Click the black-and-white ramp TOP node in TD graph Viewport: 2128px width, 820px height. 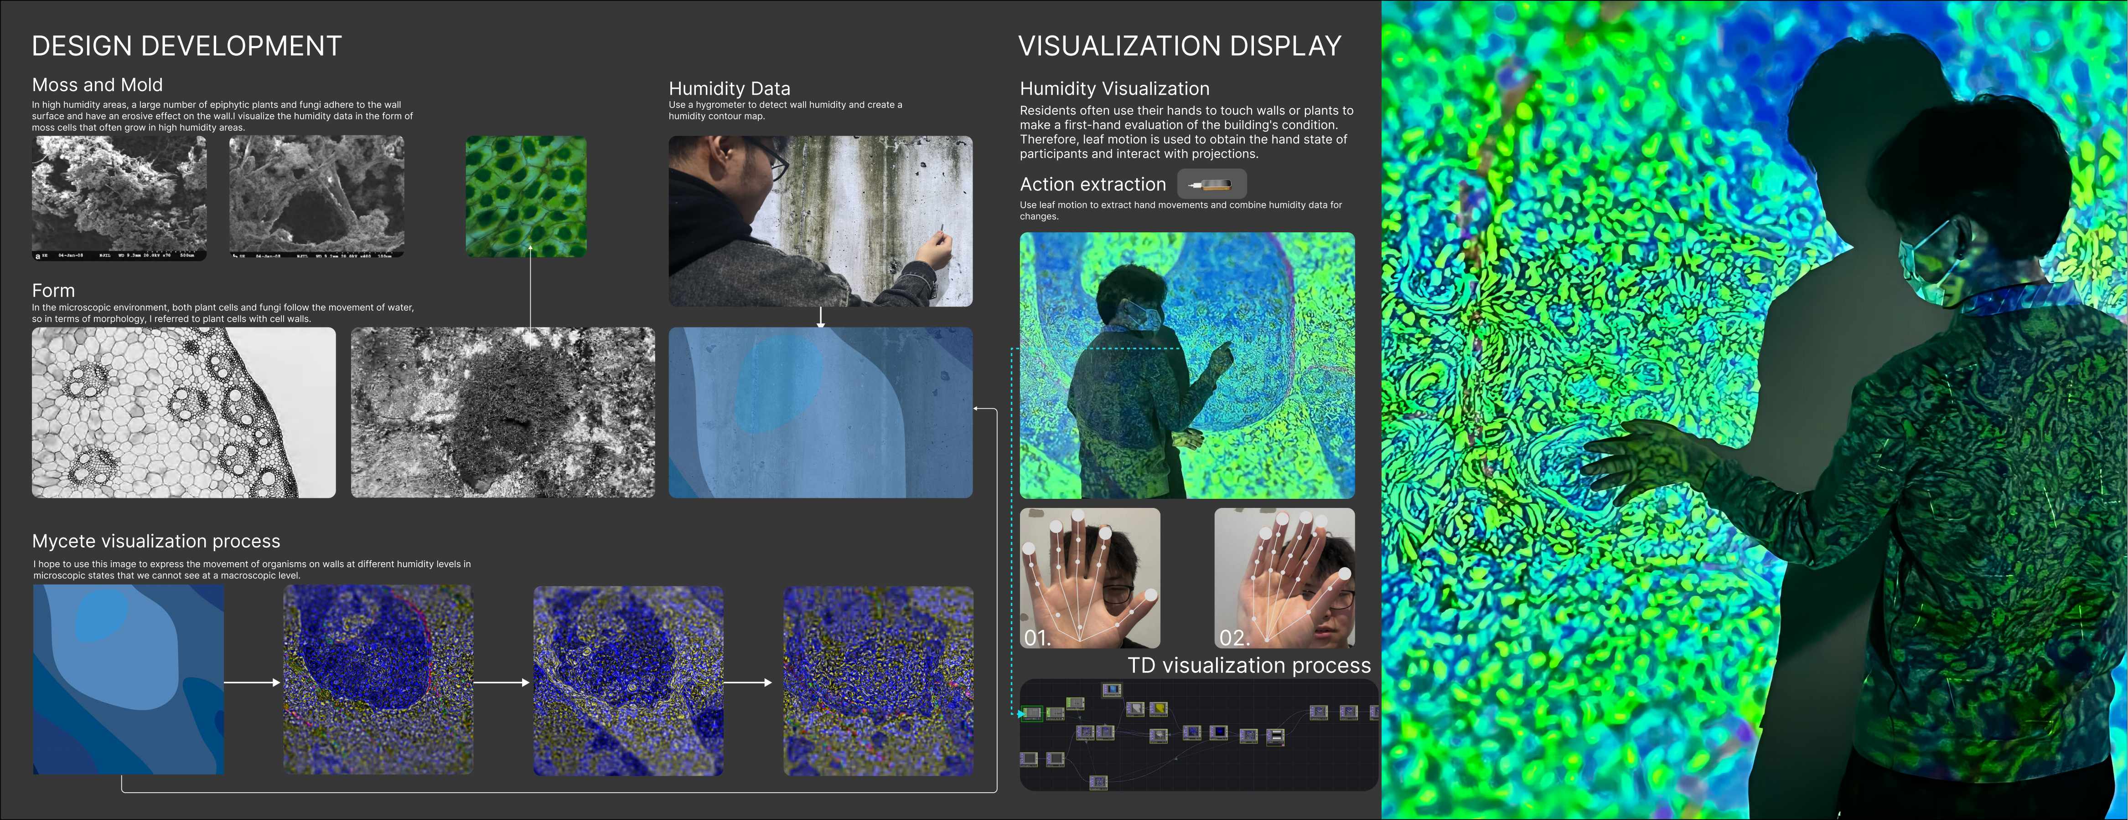pyautogui.click(x=1275, y=734)
